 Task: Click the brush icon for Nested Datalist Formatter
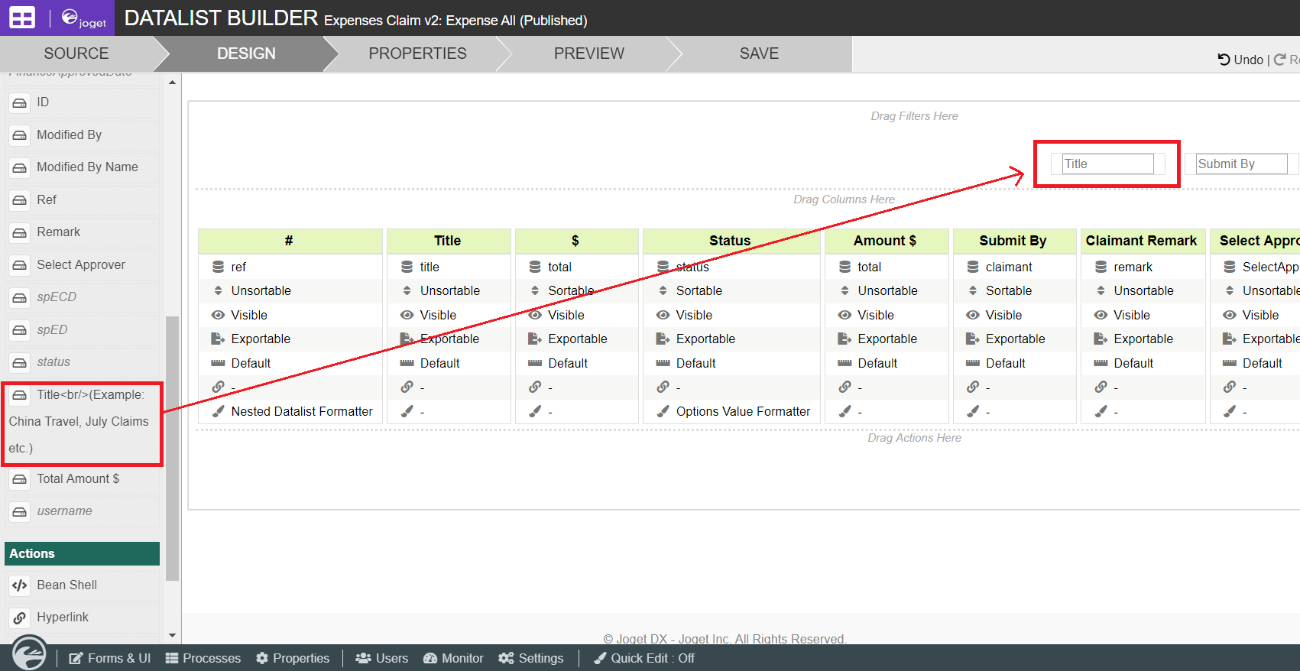click(218, 411)
